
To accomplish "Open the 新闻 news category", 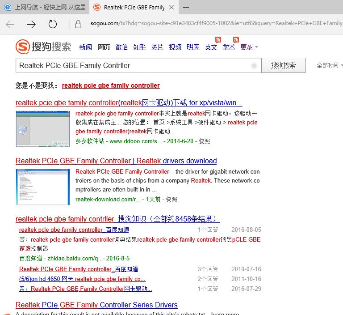I will 86,47.
